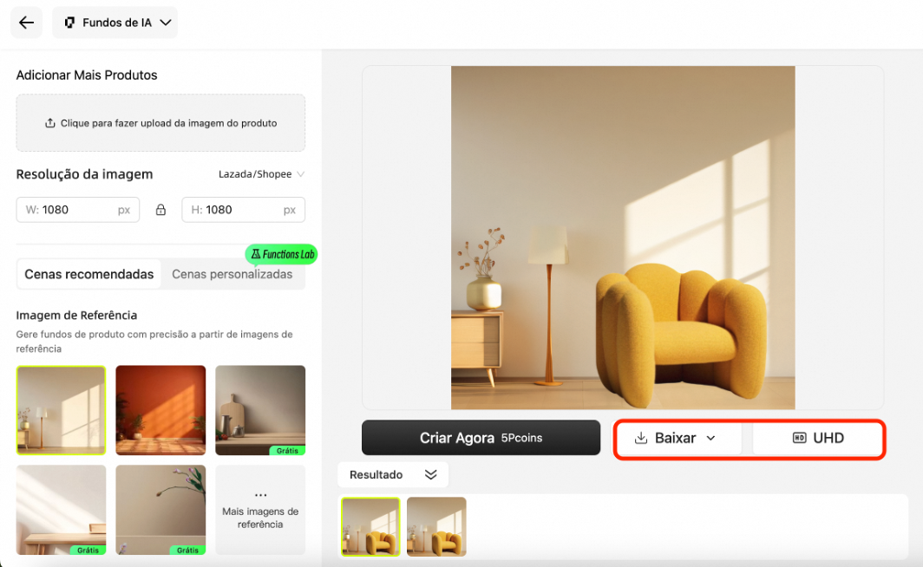
Task: Click the UHD button
Action: click(818, 438)
